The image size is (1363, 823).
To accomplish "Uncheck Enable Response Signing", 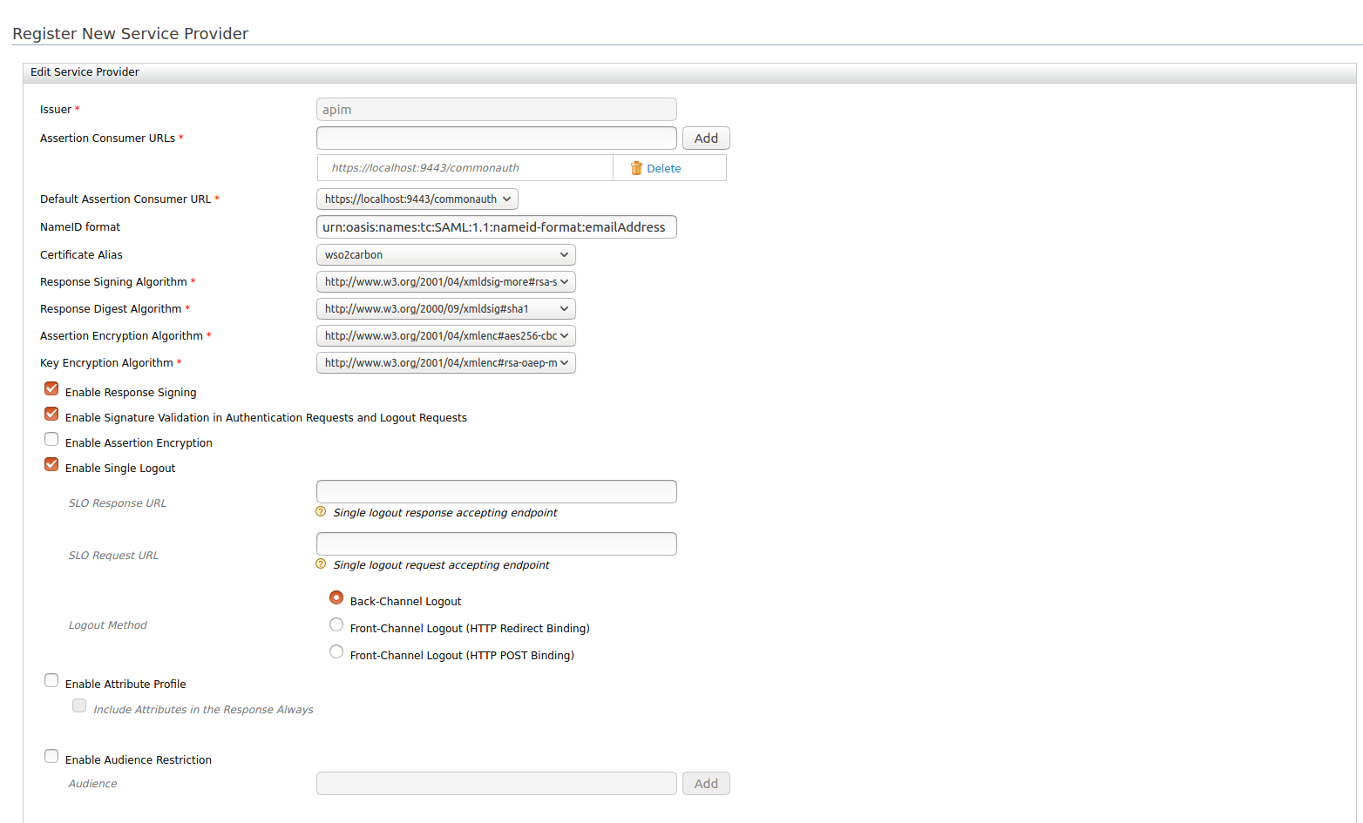I will 51,388.
